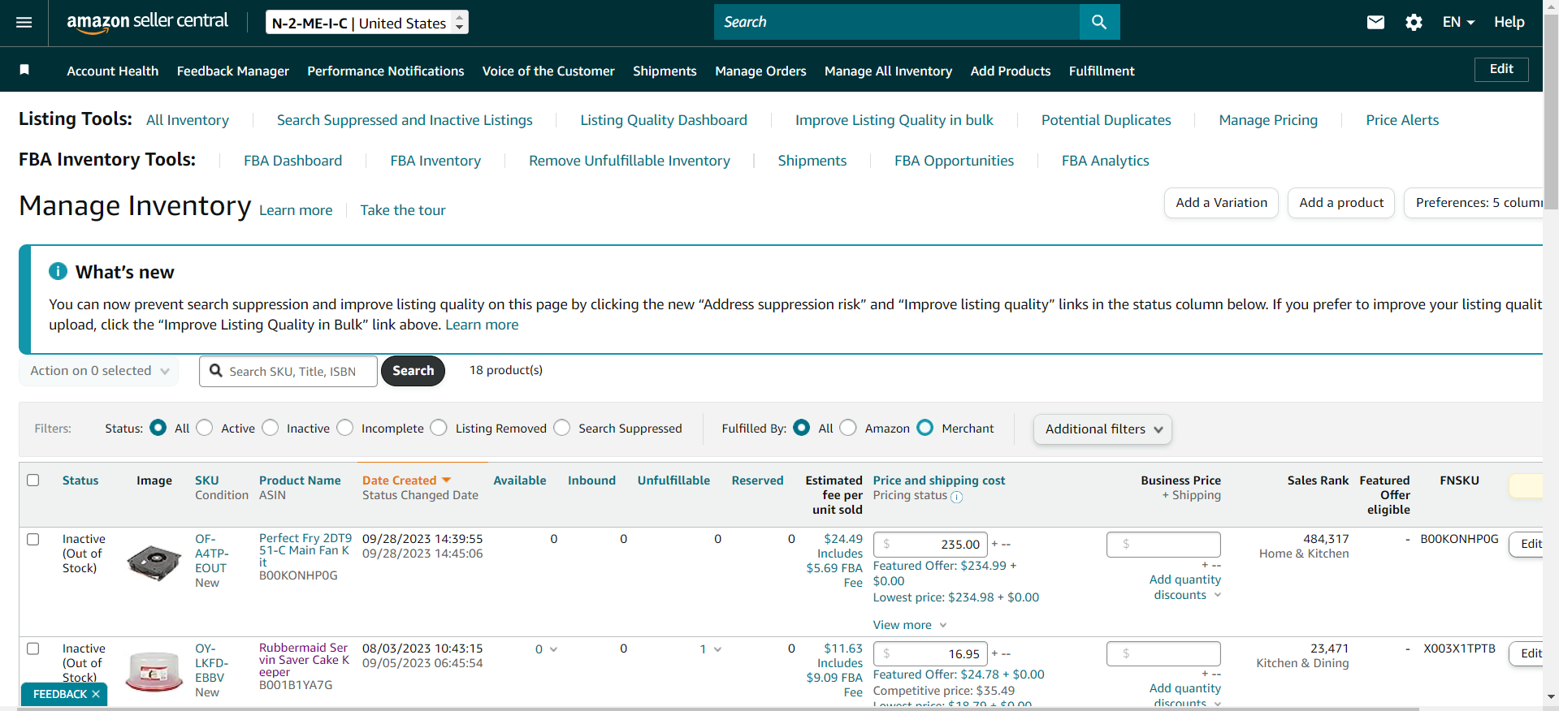Click the price field showing 16.95
This screenshot has width=1559, height=711.
click(x=930, y=653)
